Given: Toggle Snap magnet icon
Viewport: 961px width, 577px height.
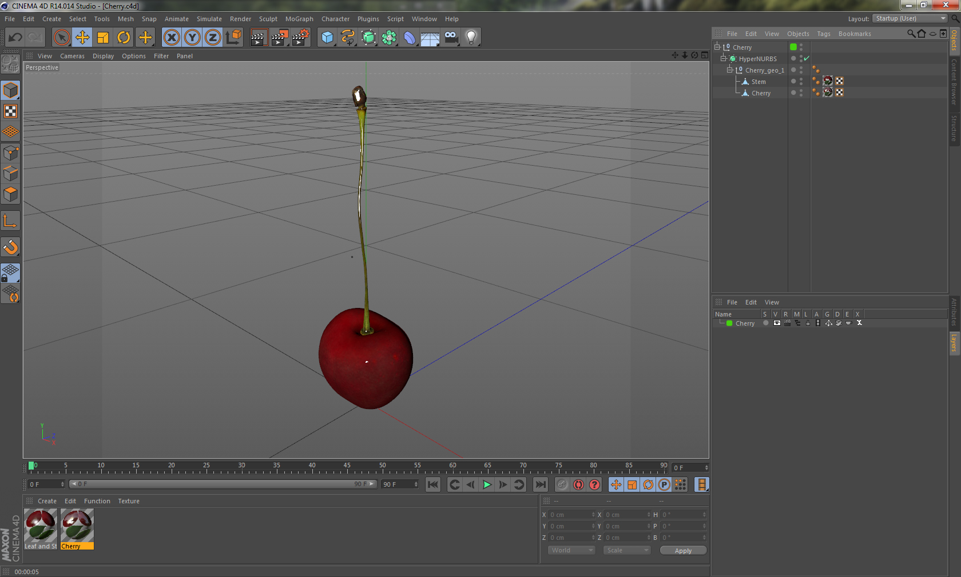Looking at the screenshot, I should tap(10, 247).
